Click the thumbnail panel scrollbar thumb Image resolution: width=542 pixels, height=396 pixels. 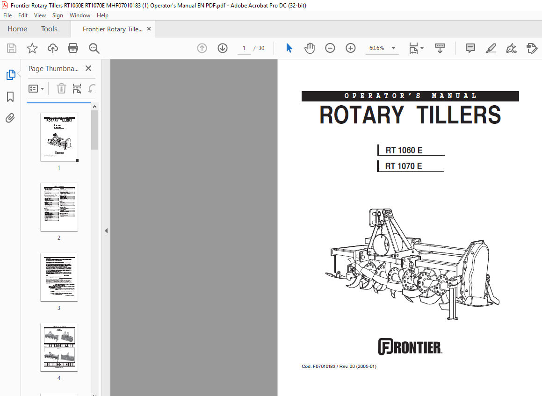[95, 130]
